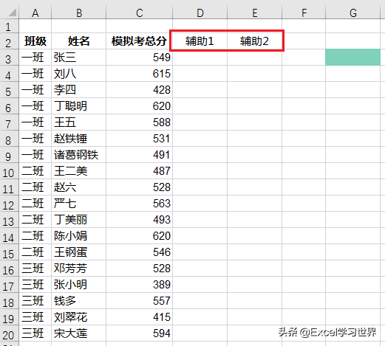The height and width of the screenshot is (346, 385).
Task: Click the name cell 王五
Action: tap(79, 122)
